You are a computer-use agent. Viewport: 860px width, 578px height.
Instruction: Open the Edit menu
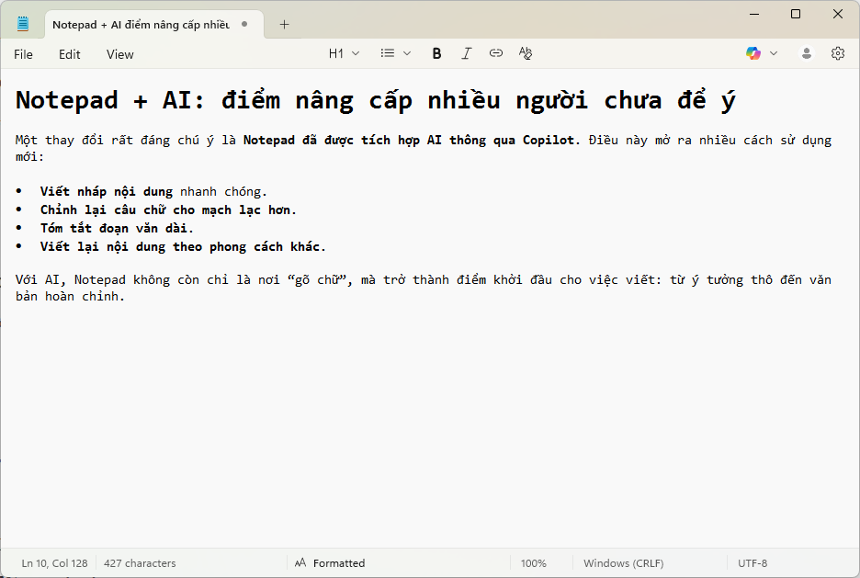point(70,54)
